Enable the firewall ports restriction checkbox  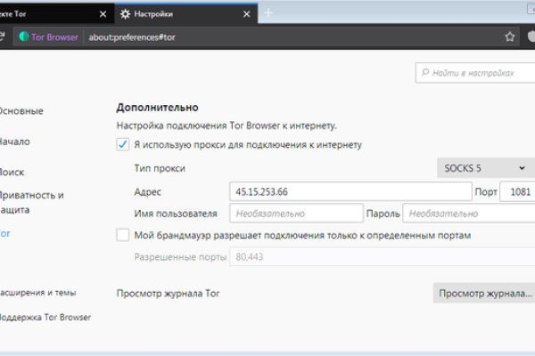(123, 235)
